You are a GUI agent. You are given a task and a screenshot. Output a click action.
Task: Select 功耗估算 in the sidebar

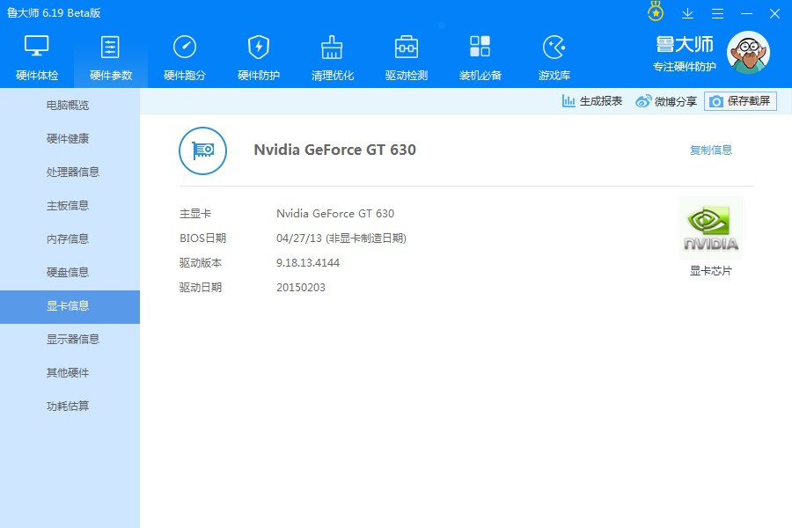pos(70,406)
